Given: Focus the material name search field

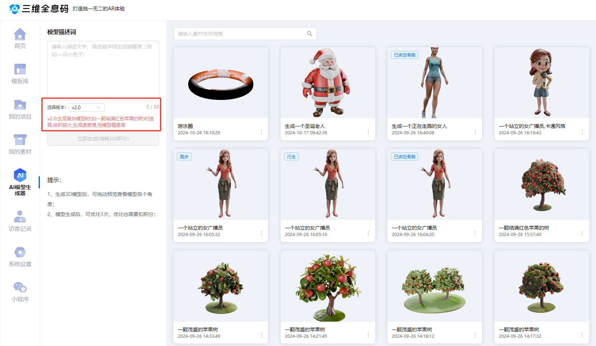Looking at the screenshot, I should tap(240, 34).
